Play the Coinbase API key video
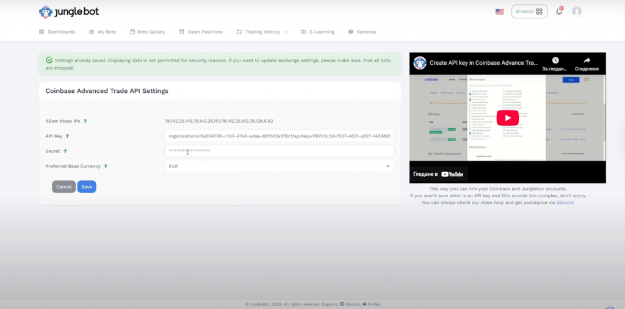The height and width of the screenshot is (309, 625). click(507, 118)
